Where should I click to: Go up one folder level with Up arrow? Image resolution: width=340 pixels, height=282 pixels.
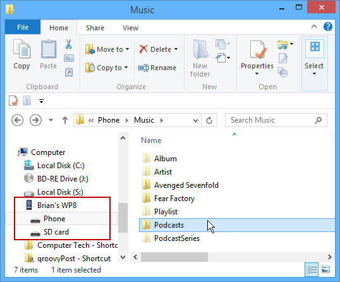coord(65,120)
